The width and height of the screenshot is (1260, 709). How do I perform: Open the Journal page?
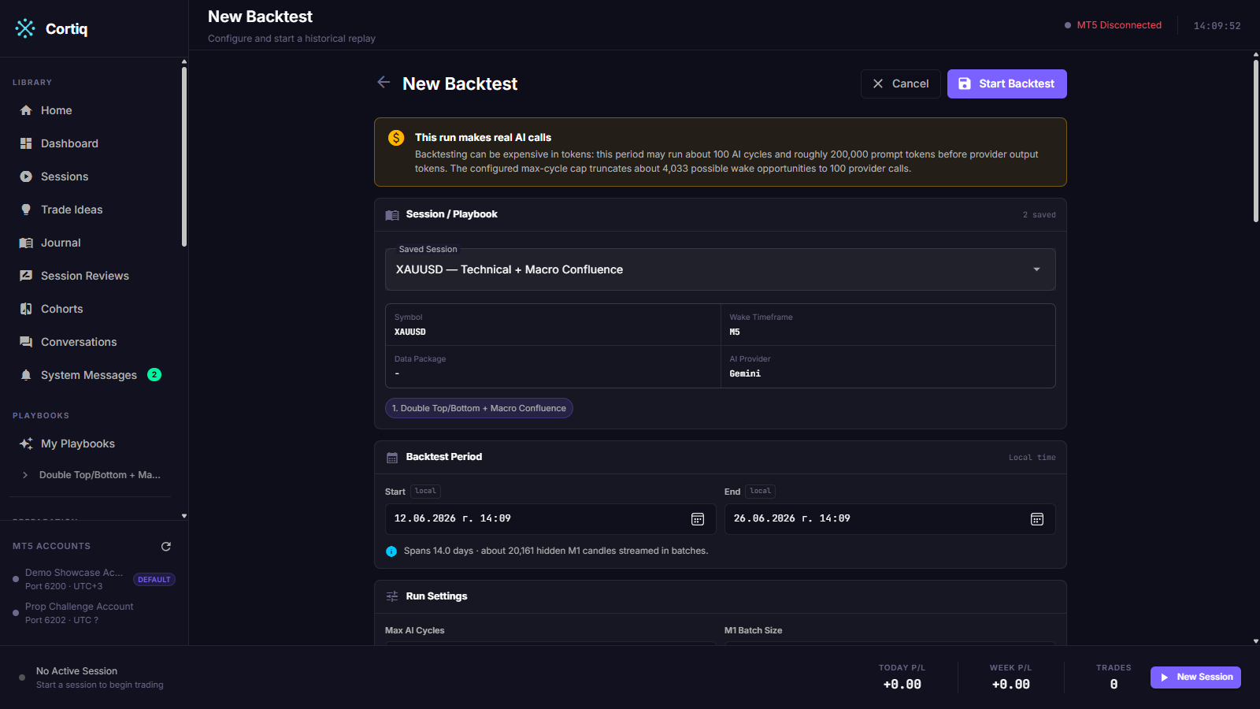(93, 243)
